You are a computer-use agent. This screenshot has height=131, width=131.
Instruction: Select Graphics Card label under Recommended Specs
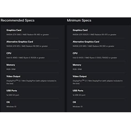[x=14, y=30]
